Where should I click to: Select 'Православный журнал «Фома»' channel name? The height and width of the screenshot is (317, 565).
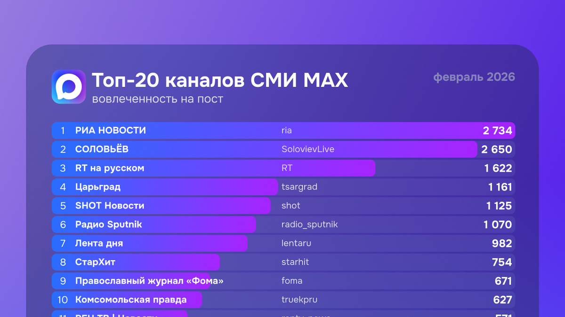point(149,281)
